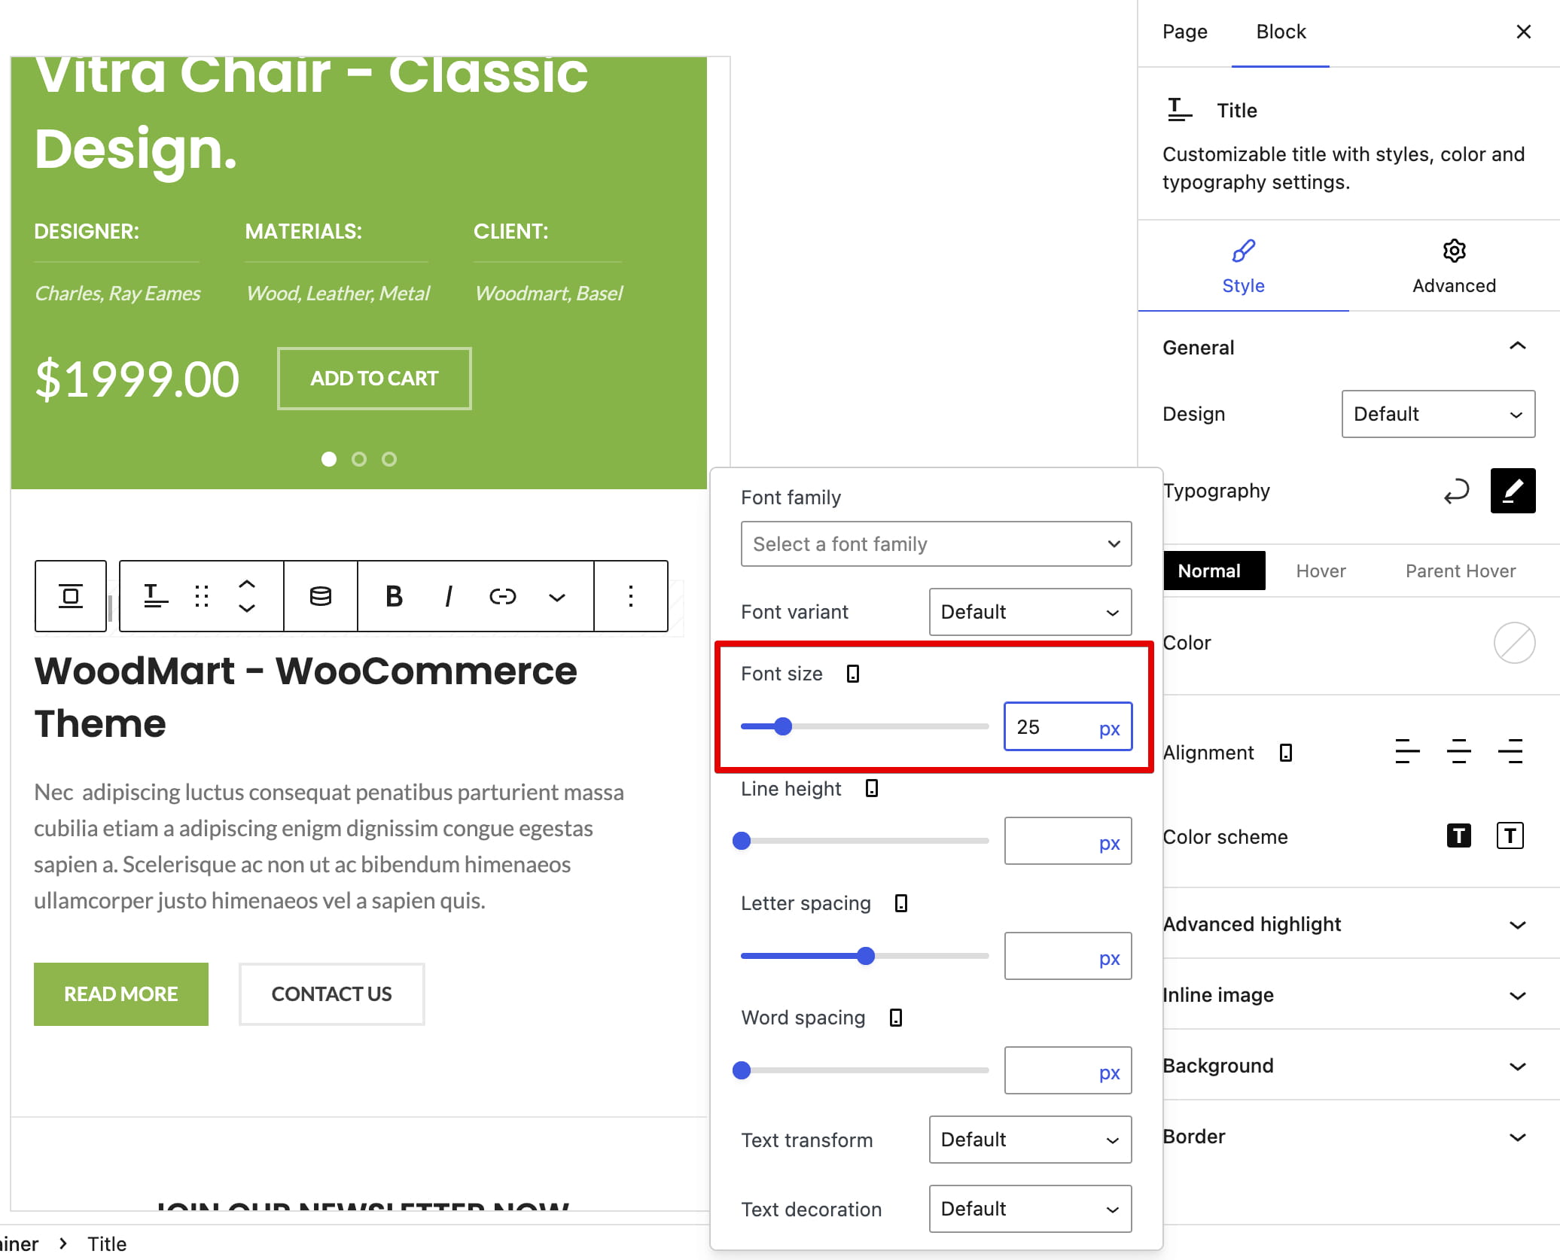The width and height of the screenshot is (1560, 1260).
Task: Click the Font size slider handle
Action: point(783,726)
